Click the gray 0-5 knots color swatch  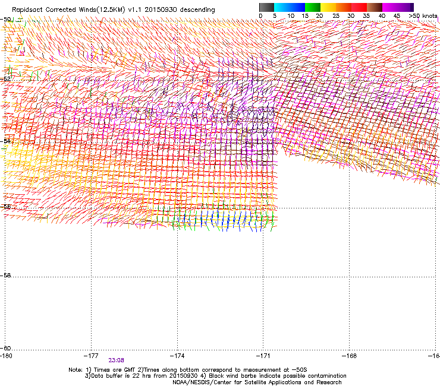click(x=266, y=7)
